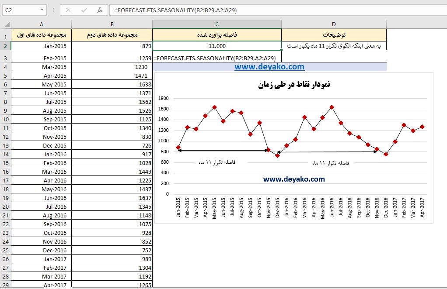This screenshot has height=289, width=447.
Task: Open the www.deyako.com hyperlink cell
Action: [x=269, y=67]
